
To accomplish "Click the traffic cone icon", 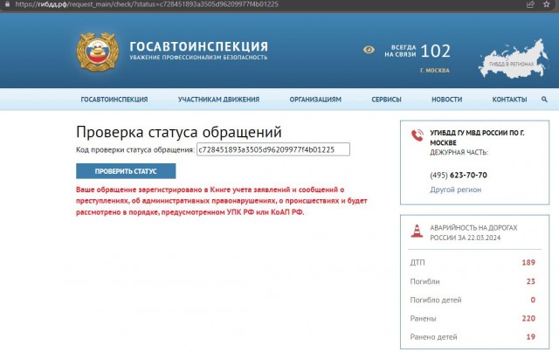I will click(x=417, y=231).
